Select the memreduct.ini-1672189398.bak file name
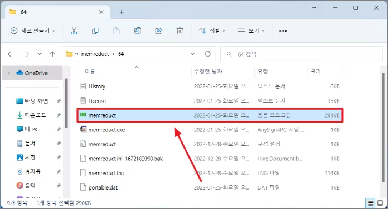This screenshot has width=388, height=209. point(126,159)
